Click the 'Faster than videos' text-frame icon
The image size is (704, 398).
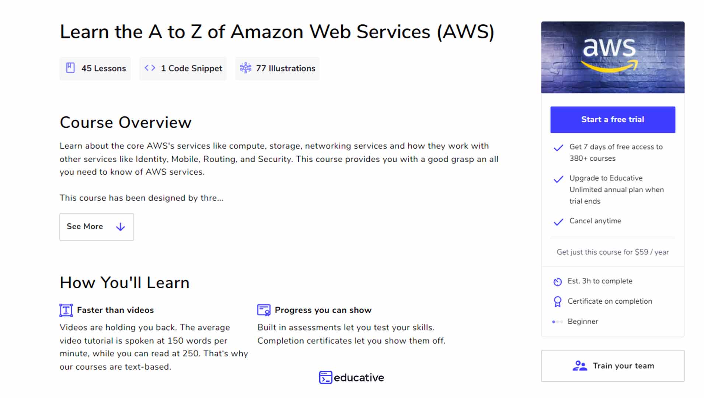66,310
